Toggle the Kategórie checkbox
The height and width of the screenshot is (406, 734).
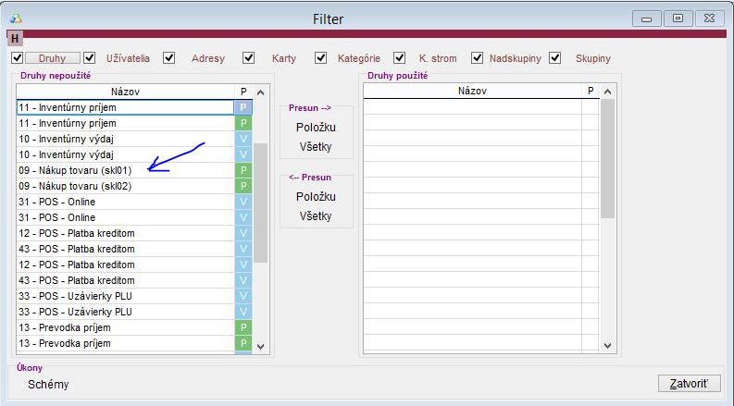320,58
